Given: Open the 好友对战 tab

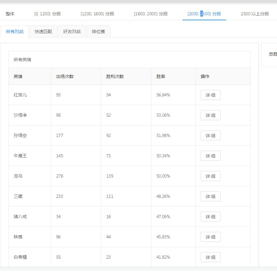Looking at the screenshot, I should (x=72, y=32).
